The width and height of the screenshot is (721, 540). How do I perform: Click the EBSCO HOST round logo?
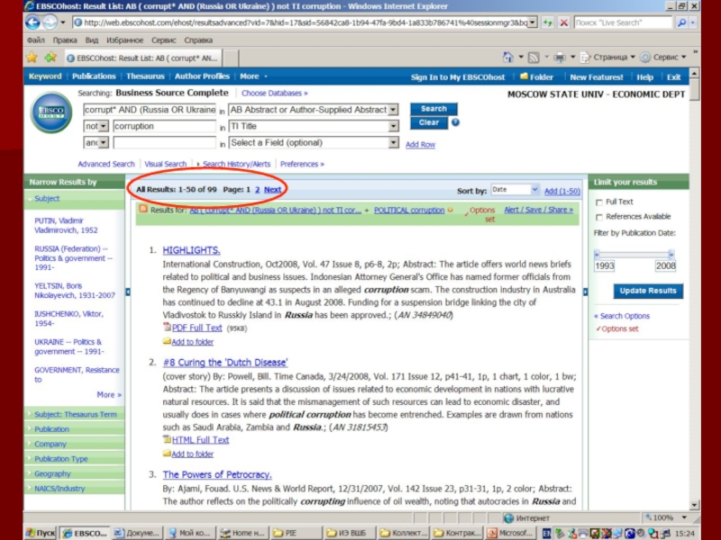point(51,112)
